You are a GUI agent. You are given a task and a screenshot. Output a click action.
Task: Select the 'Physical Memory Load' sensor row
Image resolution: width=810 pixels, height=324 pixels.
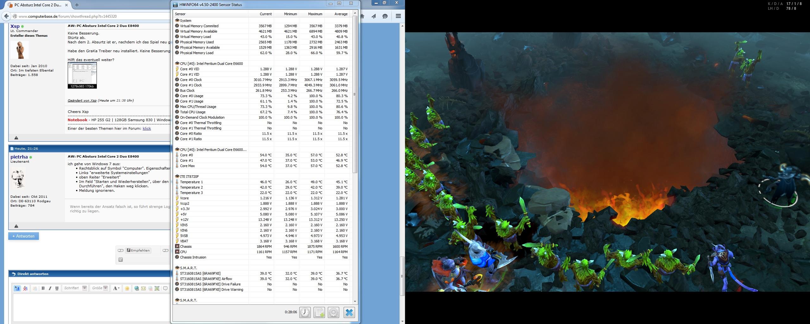click(x=261, y=53)
